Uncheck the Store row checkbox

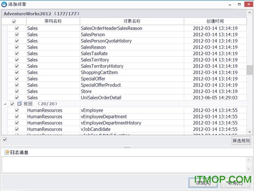17,91
